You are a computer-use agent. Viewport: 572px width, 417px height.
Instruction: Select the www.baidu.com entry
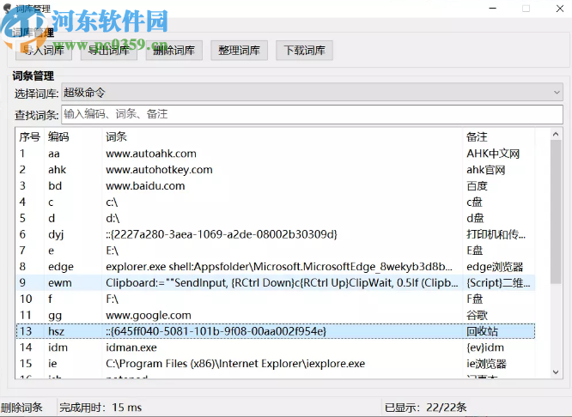pos(276,186)
